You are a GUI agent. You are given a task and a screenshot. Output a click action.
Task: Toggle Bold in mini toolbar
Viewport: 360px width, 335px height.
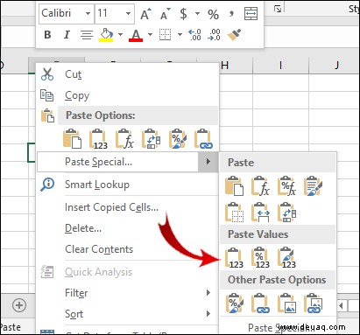click(47, 35)
